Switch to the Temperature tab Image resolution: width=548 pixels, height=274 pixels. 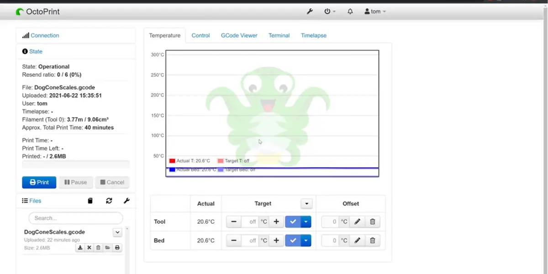click(165, 36)
